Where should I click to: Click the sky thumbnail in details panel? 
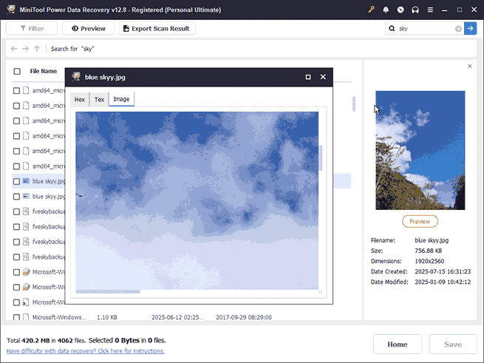pyautogui.click(x=420, y=150)
